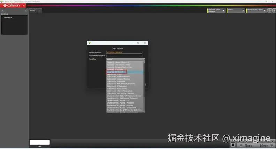Click the stop measurement square button
Screen dimensions: 276x149
tap(233, 145)
